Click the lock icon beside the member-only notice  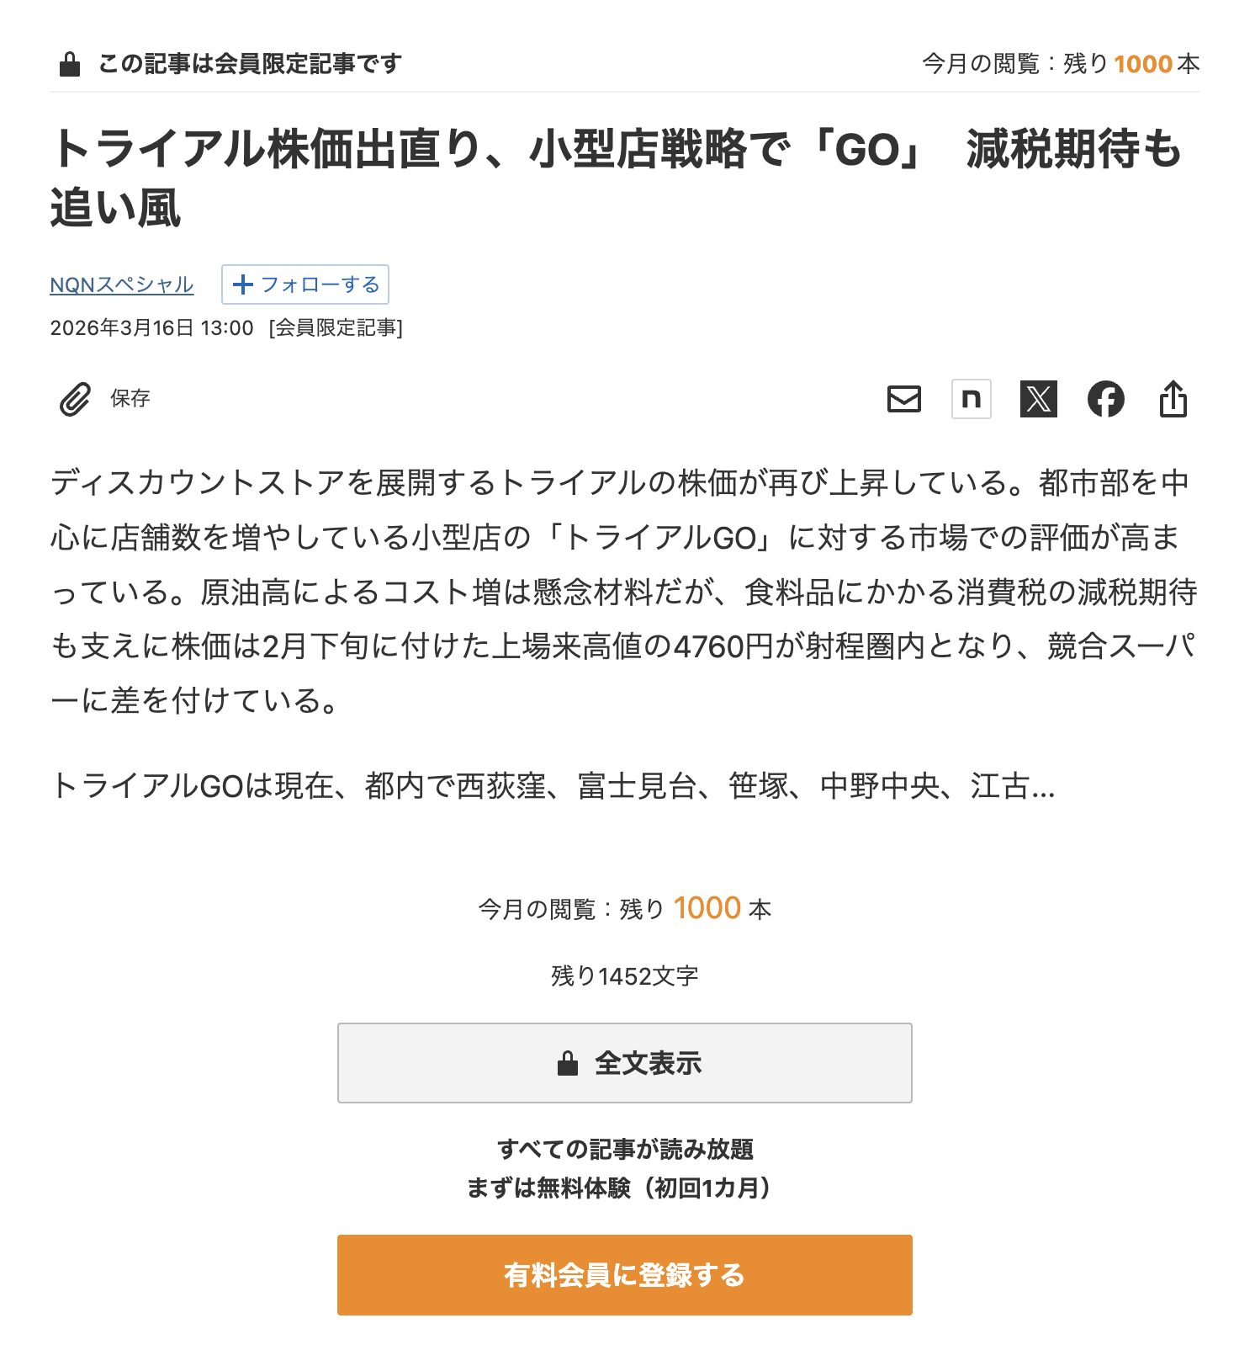(70, 64)
